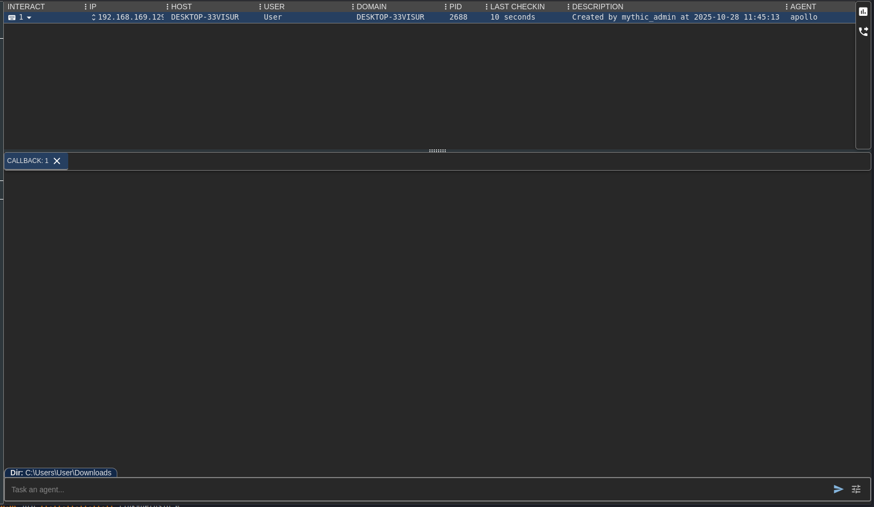Expand the callback 1 dropdown arrow
Image resolution: width=874 pixels, height=507 pixels.
(x=29, y=17)
